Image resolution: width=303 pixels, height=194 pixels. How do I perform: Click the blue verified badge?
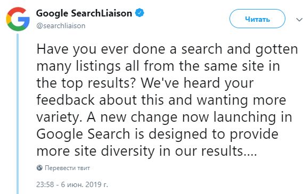(140, 13)
